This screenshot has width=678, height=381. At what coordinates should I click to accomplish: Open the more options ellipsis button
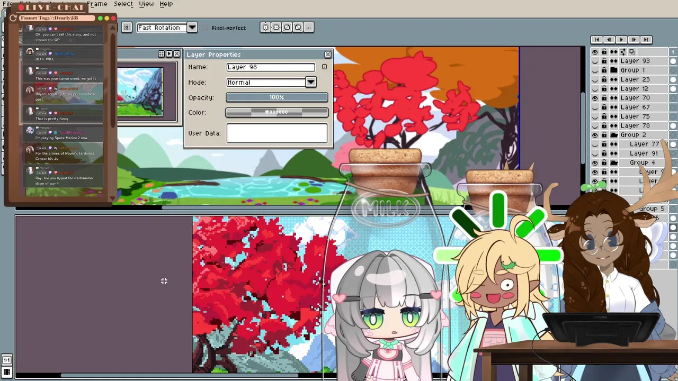click(x=308, y=28)
